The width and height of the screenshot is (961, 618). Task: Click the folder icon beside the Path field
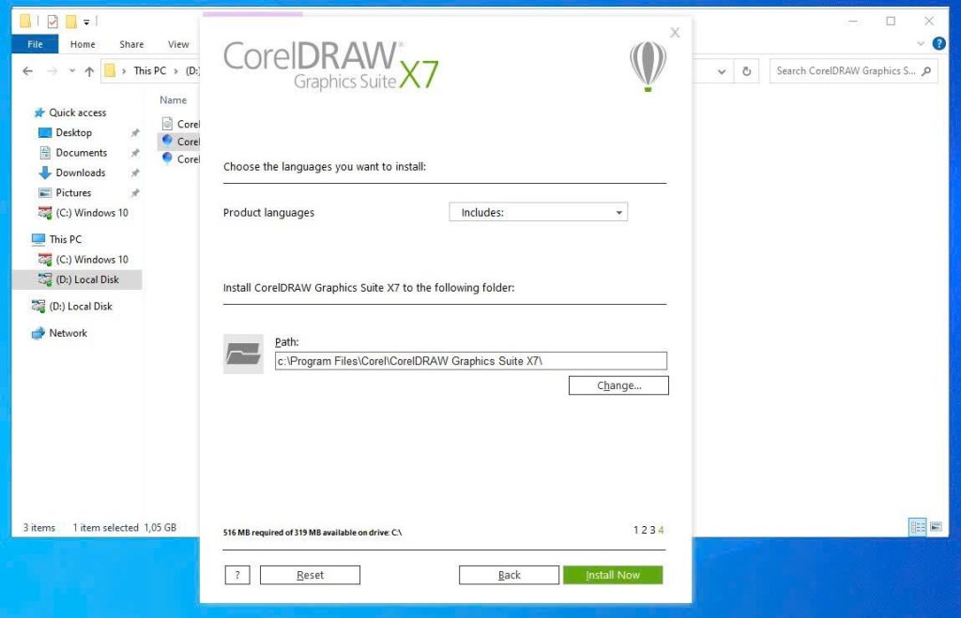pyautogui.click(x=243, y=354)
